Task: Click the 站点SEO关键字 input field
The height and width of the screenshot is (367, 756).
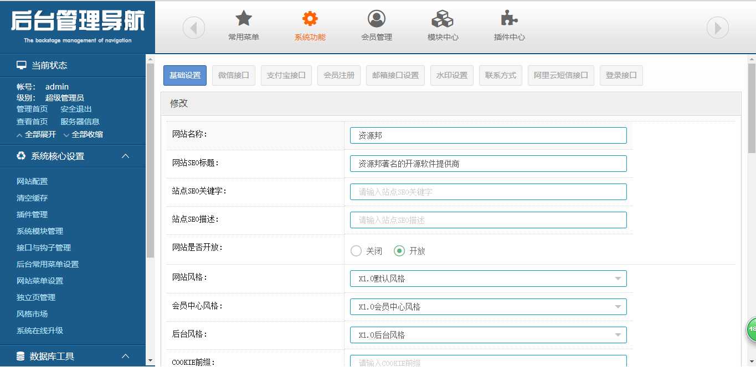Action: tap(488, 192)
